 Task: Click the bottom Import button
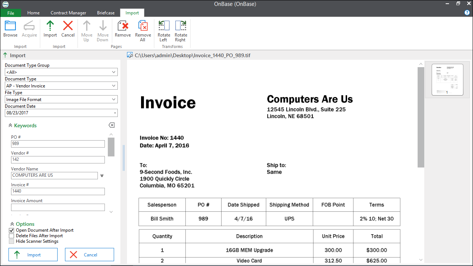33,255
